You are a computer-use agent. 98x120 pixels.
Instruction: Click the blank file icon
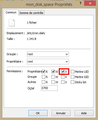click(x=11, y=23)
